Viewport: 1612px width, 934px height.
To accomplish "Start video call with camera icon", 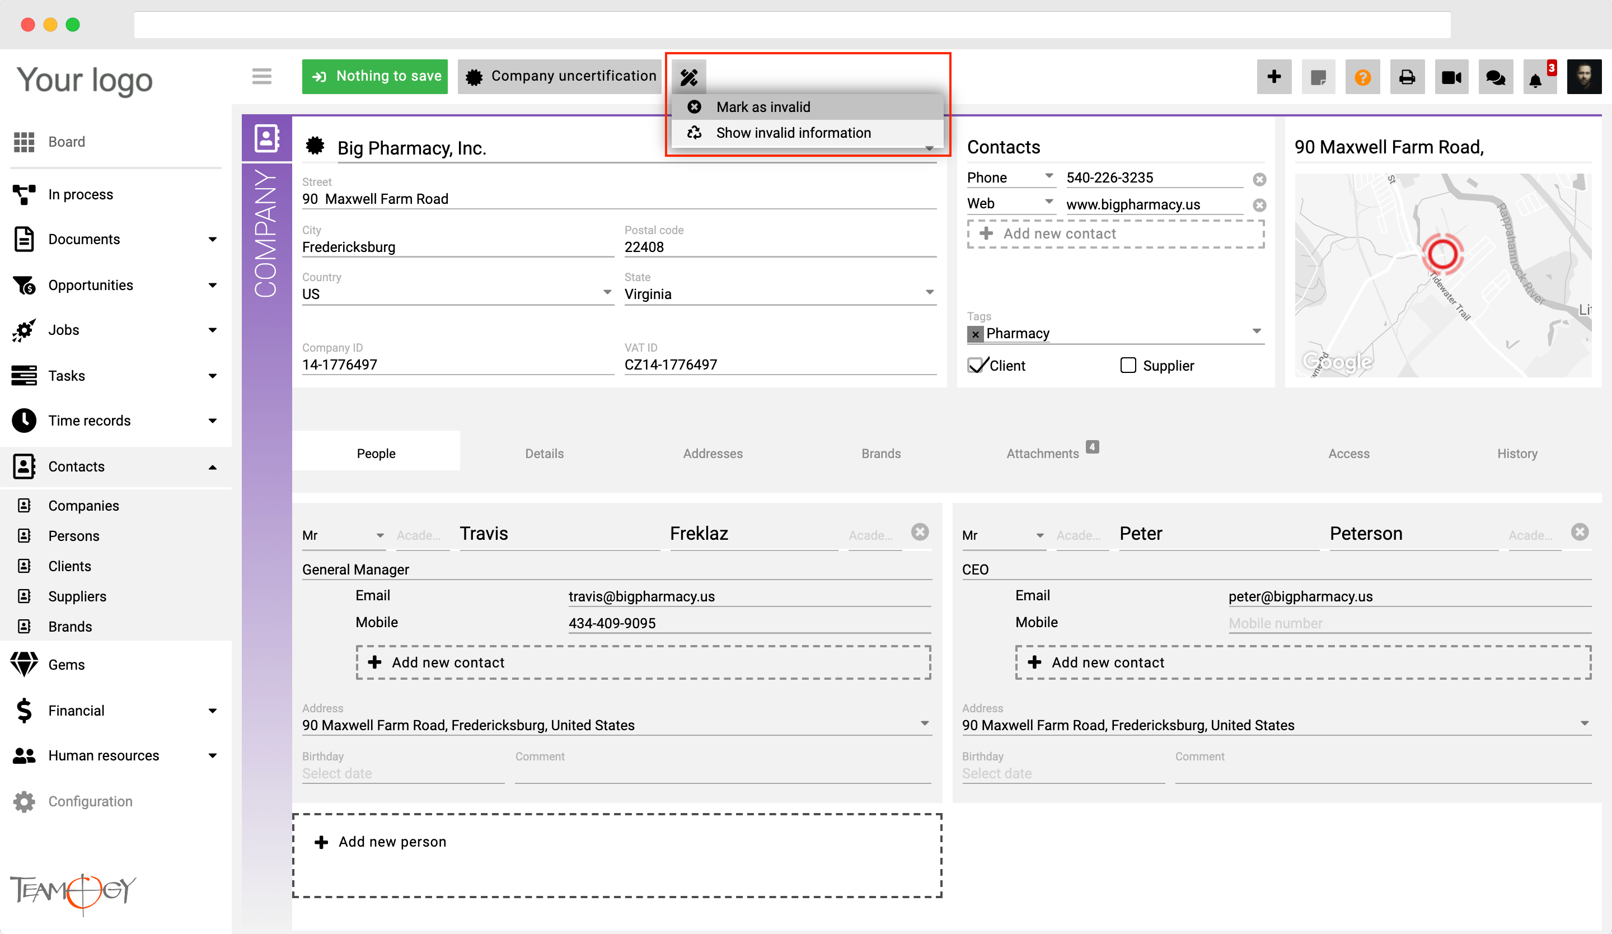I will click(1451, 77).
